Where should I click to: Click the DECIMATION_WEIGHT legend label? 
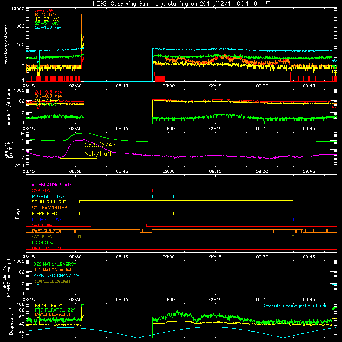pos(54,270)
